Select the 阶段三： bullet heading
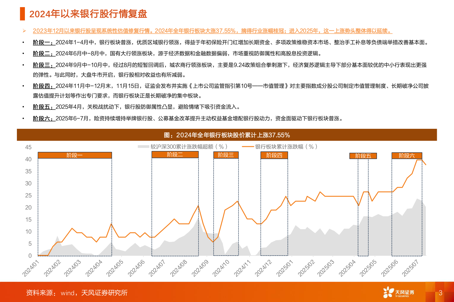Screen dimensions: 454x302 (44, 65)
